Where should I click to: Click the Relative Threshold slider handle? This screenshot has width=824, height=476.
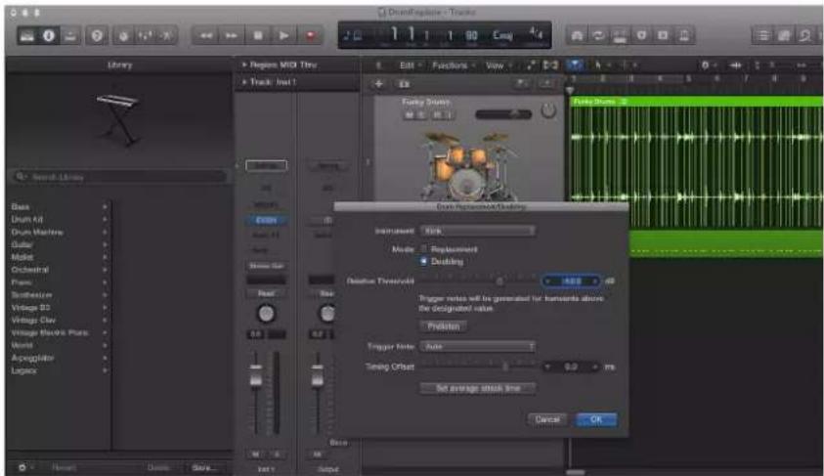coord(499,281)
